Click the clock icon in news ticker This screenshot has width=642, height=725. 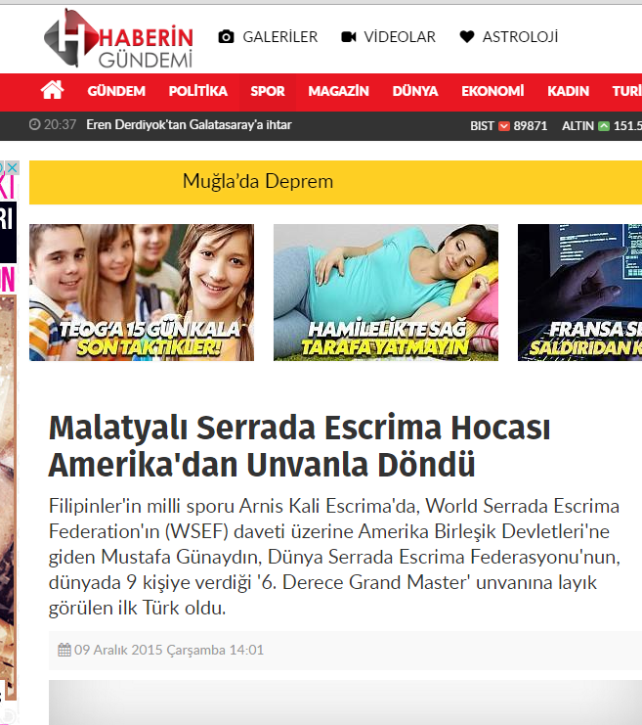pos(35,125)
